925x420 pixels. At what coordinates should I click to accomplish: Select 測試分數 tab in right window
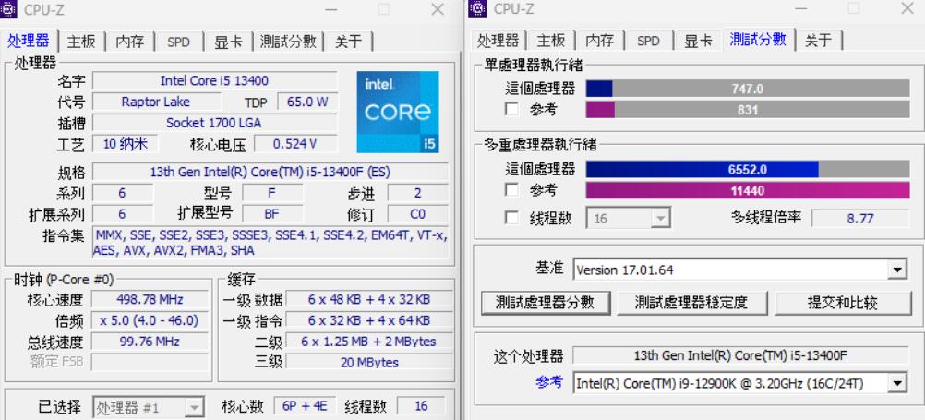758,40
